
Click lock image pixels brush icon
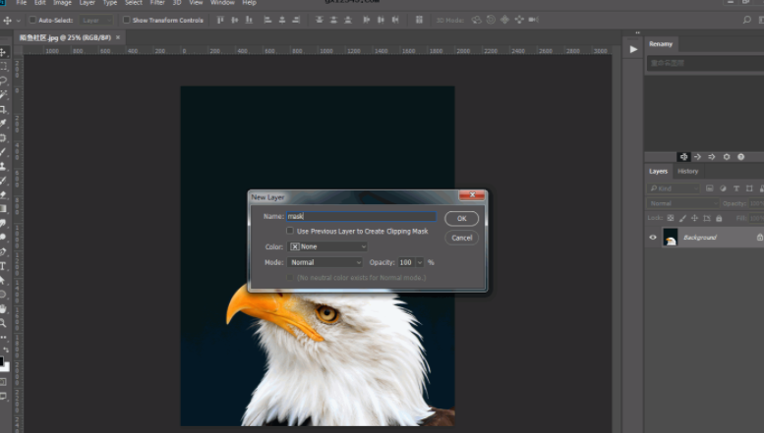pyautogui.click(x=682, y=218)
